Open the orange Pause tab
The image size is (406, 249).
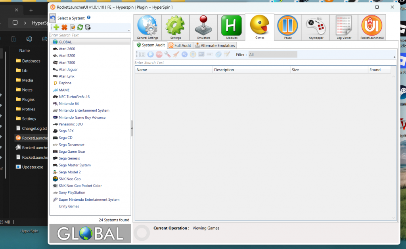(288, 27)
